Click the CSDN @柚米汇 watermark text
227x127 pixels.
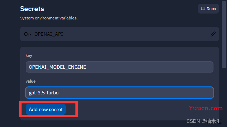pos(204,121)
